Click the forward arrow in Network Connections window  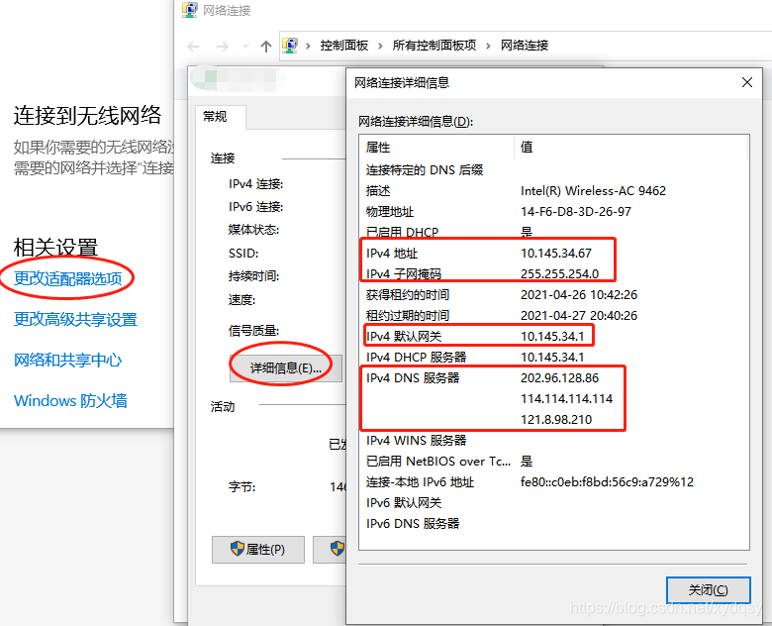coord(223,47)
